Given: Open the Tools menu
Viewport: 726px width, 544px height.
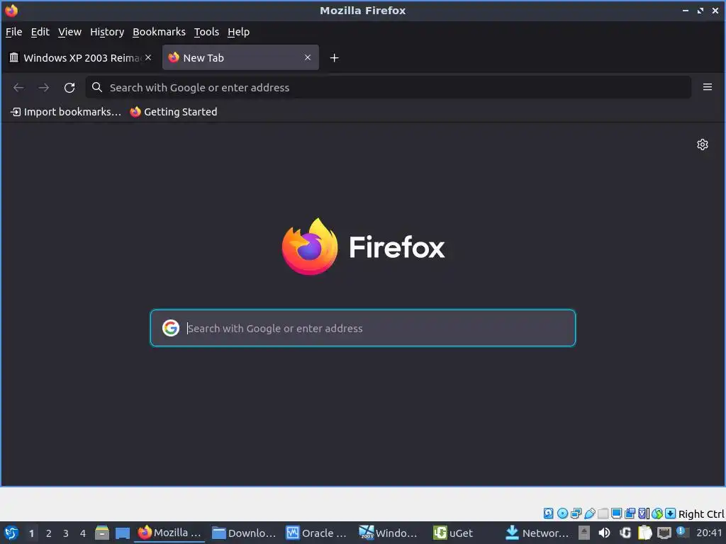Looking at the screenshot, I should 206,32.
